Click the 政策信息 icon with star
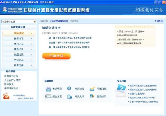The width and height of the screenshot is (166, 116). point(92,89)
